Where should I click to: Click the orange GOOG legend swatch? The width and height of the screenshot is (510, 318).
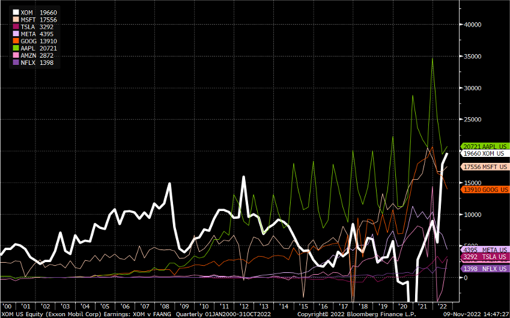[16, 41]
